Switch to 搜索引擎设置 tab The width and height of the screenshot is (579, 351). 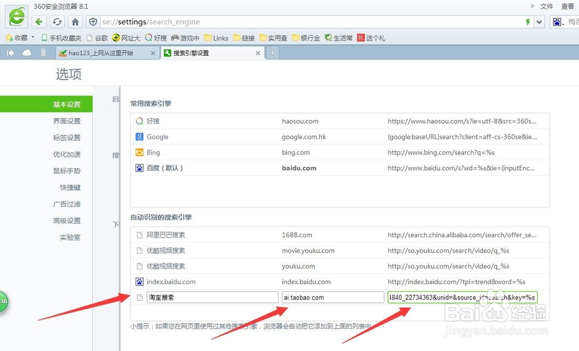[x=211, y=53]
